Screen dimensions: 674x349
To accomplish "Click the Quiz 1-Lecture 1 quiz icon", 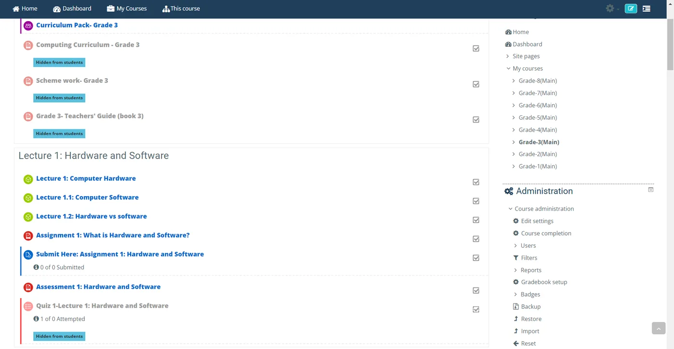I will (28, 306).
